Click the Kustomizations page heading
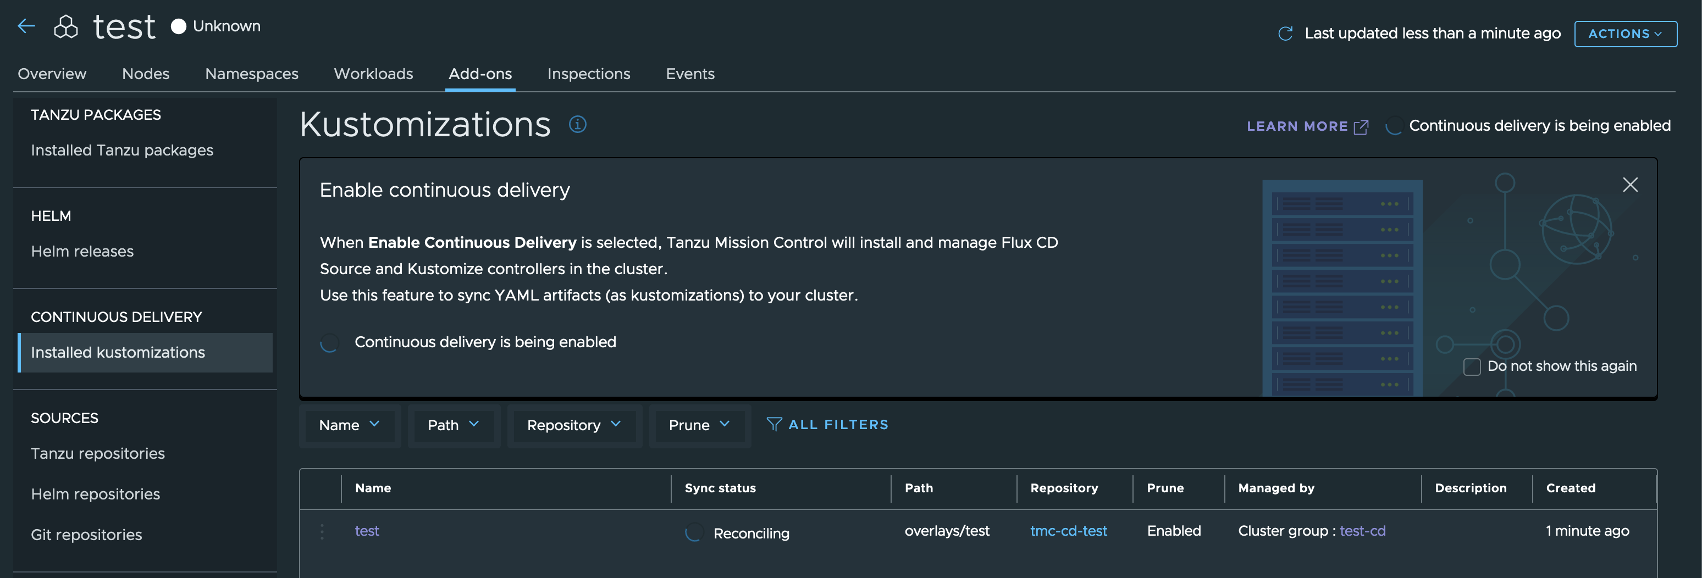This screenshot has height=578, width=1702. 425,124
